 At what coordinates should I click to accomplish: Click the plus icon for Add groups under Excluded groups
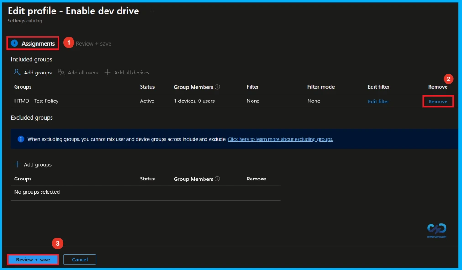coord(17,164)
